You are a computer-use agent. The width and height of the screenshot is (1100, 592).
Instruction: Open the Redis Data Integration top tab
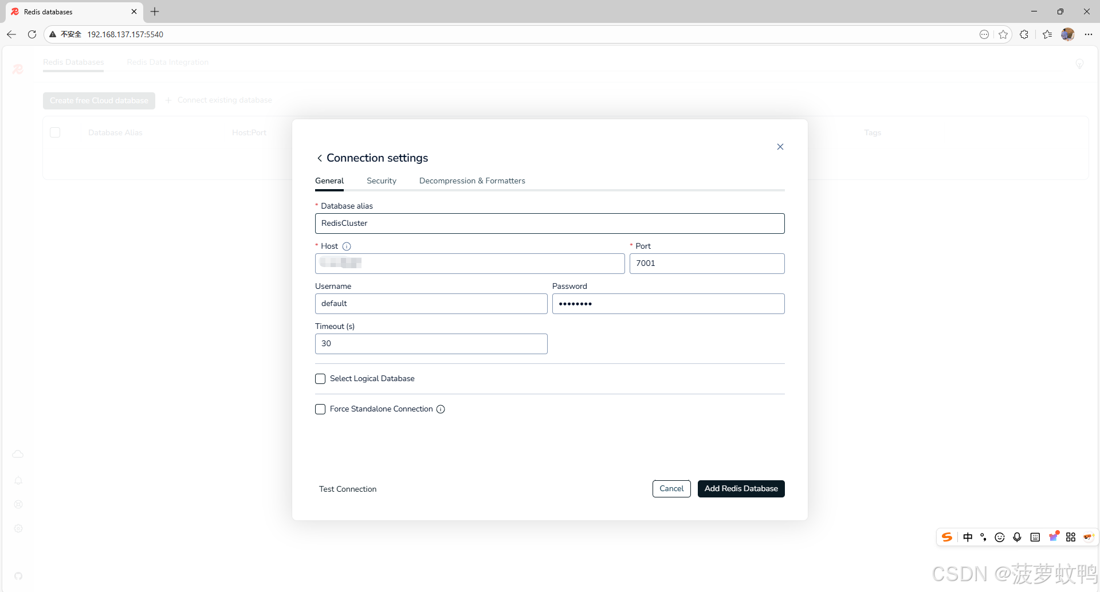pos(167,62)
